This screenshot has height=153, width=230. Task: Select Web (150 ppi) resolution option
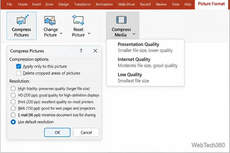tap(13, 108)
